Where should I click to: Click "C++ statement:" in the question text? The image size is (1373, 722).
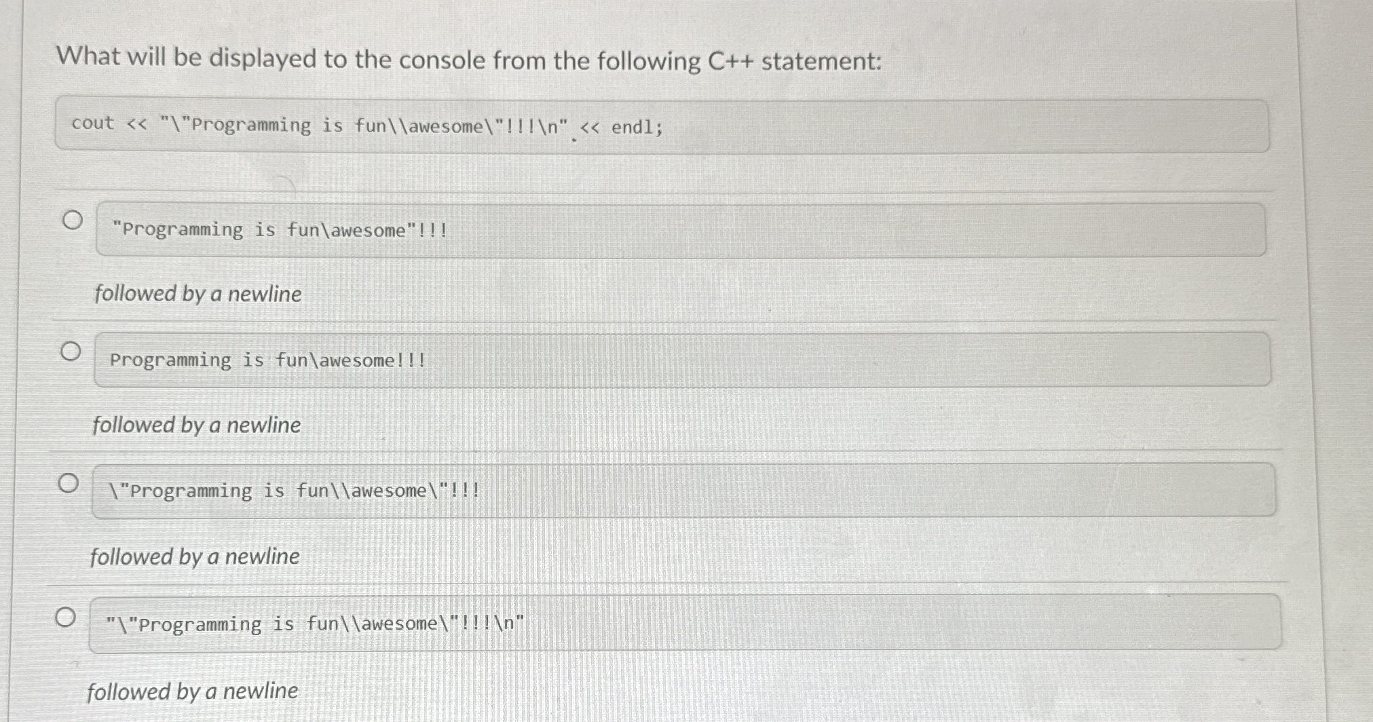coord(795,62)
